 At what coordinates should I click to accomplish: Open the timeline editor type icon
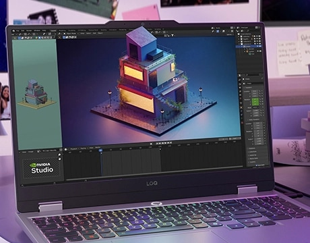click(x=66, y=149)
